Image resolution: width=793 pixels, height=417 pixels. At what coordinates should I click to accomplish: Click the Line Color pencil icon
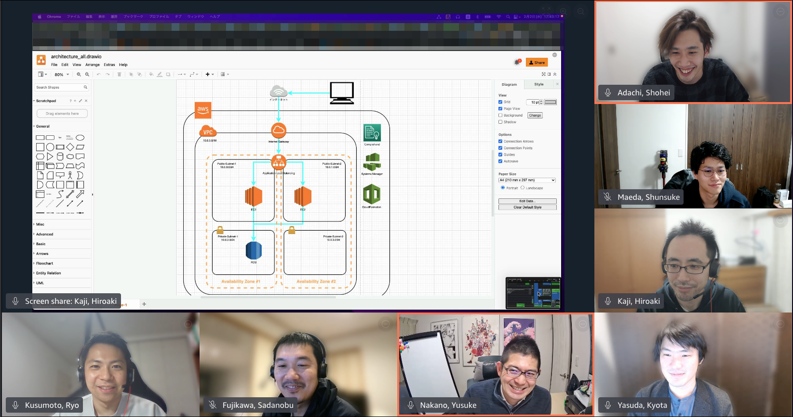tap(160, 74)
